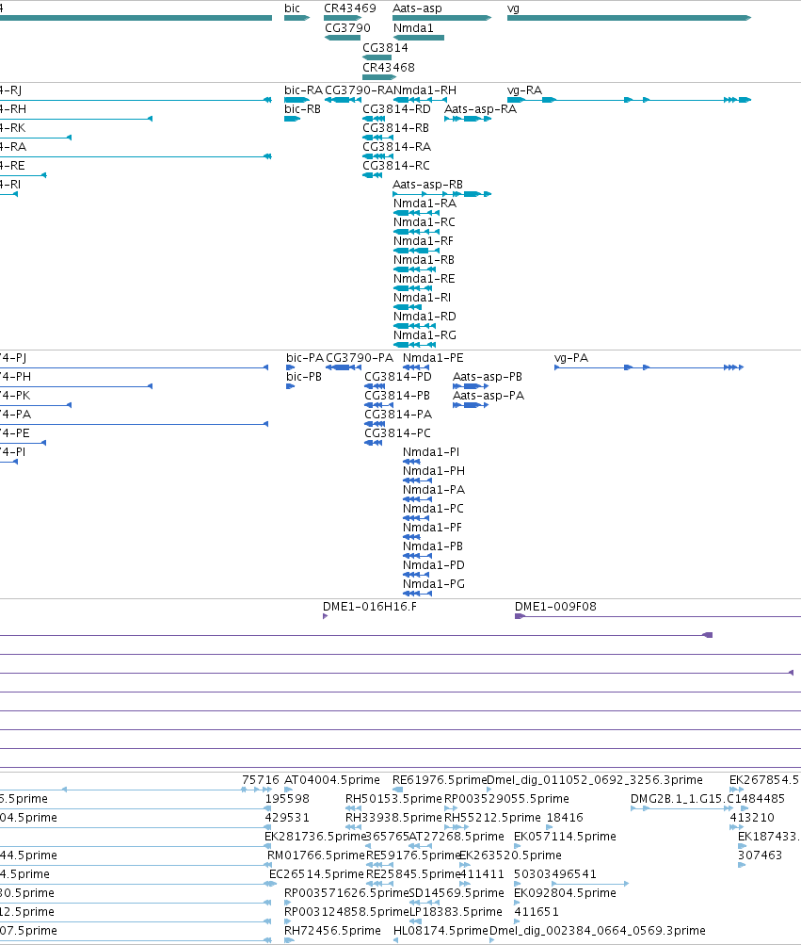The width and height of the screenshot is (801, 945).
Task: Select the DME1-009F08 feature
Action: [658, 616]
